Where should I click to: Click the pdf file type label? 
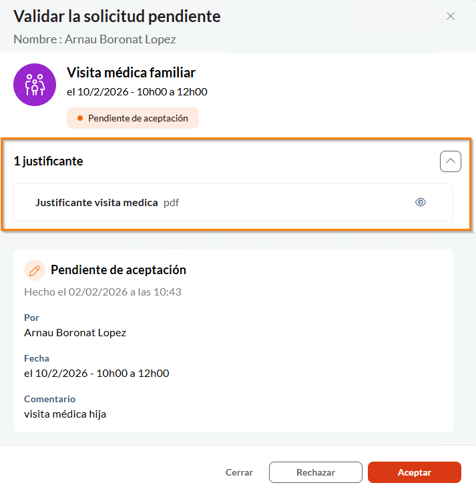(x=172, y=202)
